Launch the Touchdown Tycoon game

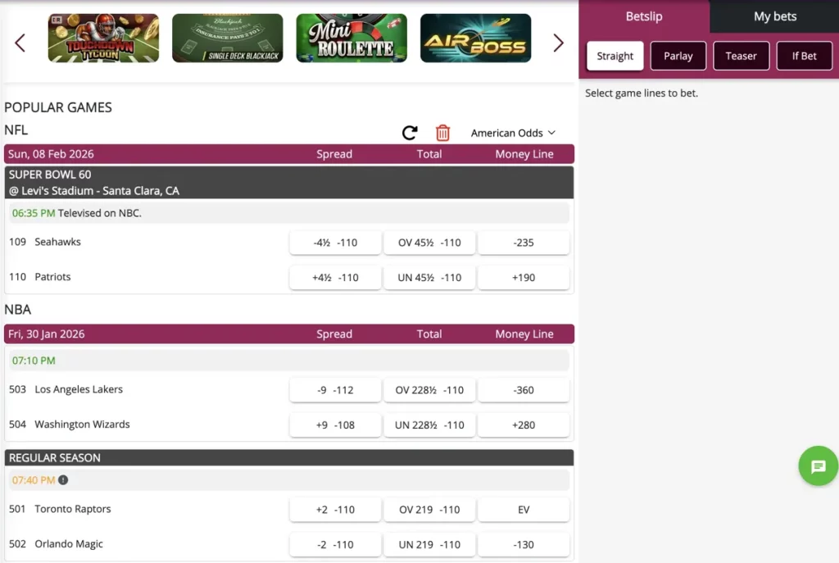tap(103, 37)
